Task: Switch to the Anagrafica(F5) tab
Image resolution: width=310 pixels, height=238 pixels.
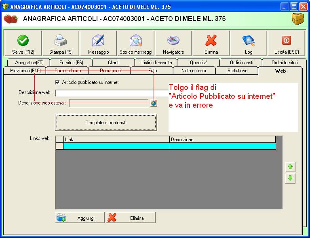Action: pos(29,63)
